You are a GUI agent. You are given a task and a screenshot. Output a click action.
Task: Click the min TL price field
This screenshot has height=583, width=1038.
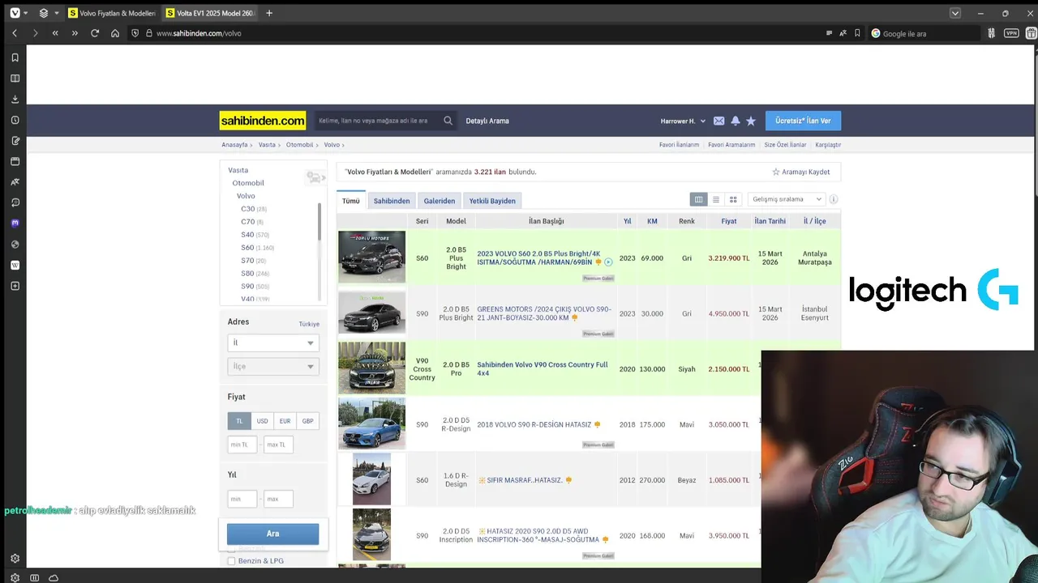[242, 445]
